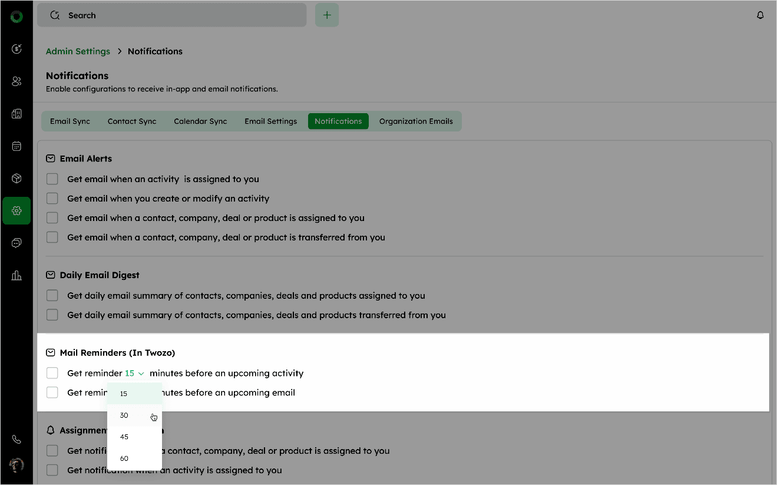Open the Products box icon

coord(16,179)
